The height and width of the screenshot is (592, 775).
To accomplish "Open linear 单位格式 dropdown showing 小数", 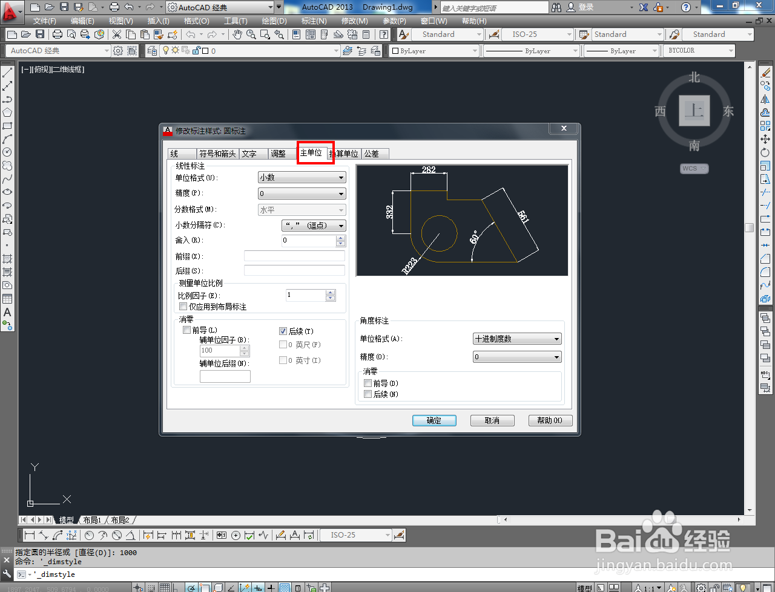I will tap(302, 177).
